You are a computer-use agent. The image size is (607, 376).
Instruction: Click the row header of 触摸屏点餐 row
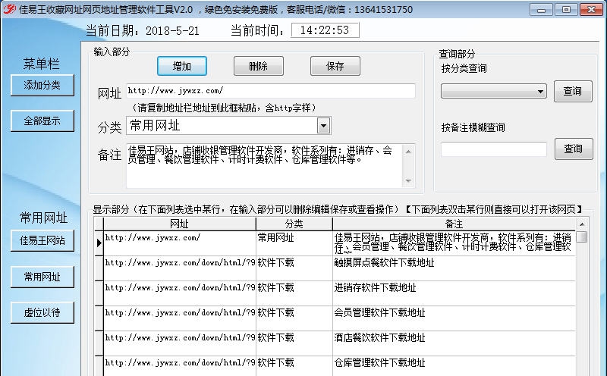click(x=99, y=268)
